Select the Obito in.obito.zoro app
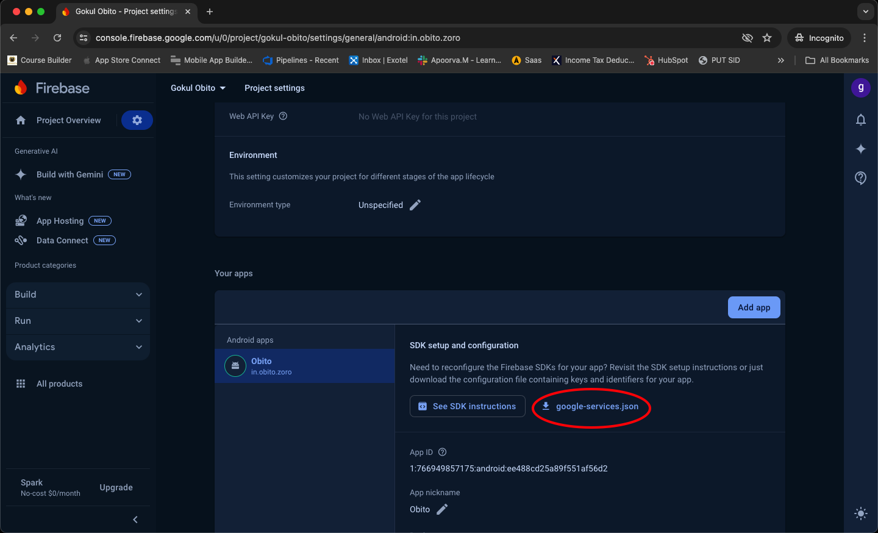 (x=305, y=366)
